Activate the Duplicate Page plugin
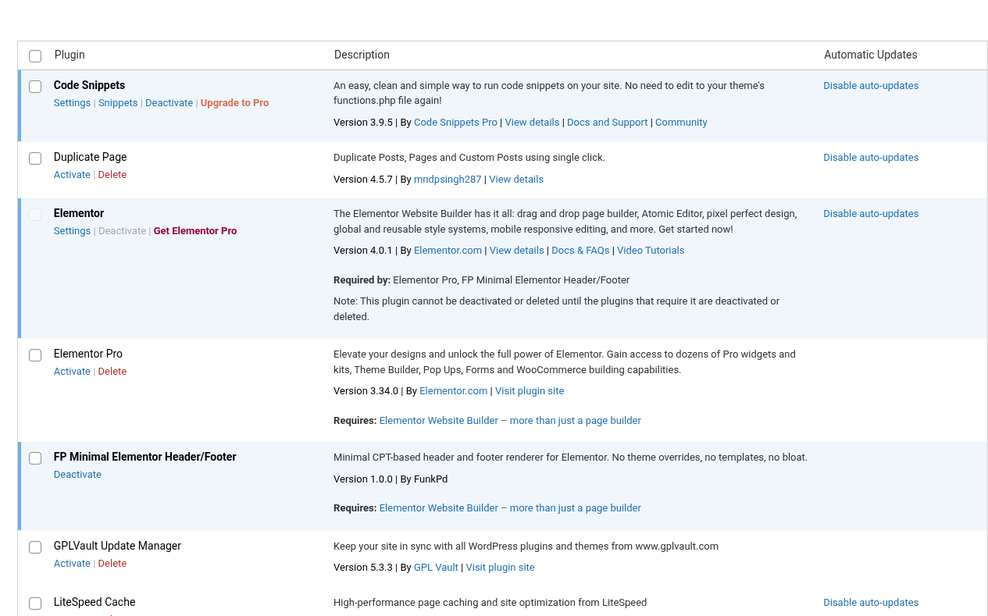Image resolution: width=988 pixels, height=616 pixels. pyautogui.click(x=72, y=174)
